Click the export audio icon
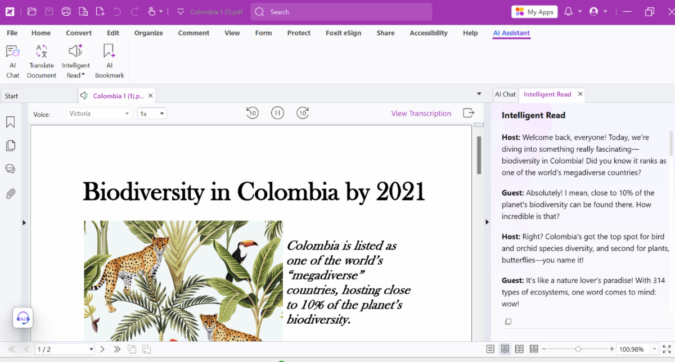Screen dimensions: 675x362 pyautogui.click(x=468, y=113)
